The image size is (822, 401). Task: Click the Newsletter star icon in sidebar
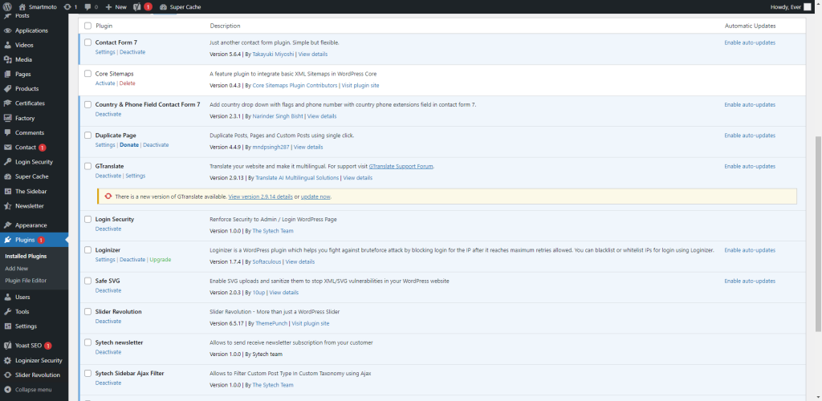8,206
